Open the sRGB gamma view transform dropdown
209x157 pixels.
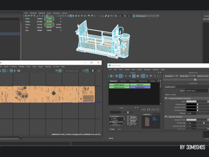147,16
